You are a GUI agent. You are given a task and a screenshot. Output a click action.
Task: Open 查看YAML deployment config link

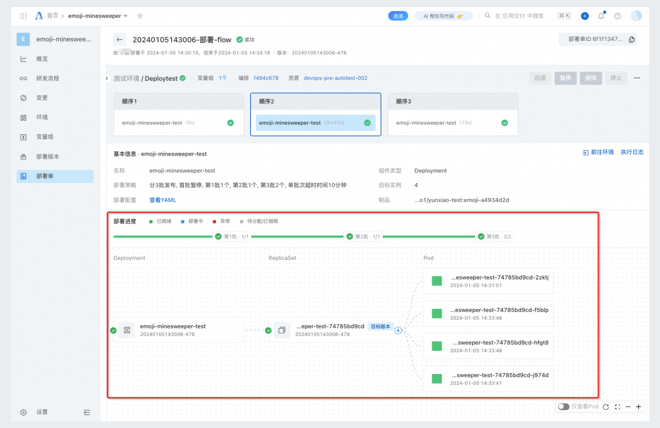coord(163,200)
